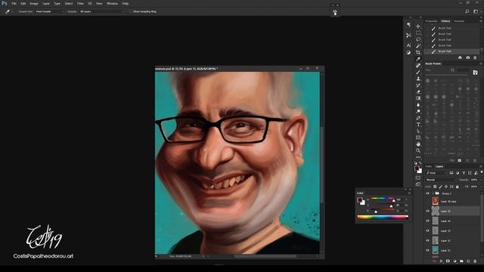Select the Pen tool
Viewport: 484px width, 272px height.
pyautogui.click(x=418, y=118)
